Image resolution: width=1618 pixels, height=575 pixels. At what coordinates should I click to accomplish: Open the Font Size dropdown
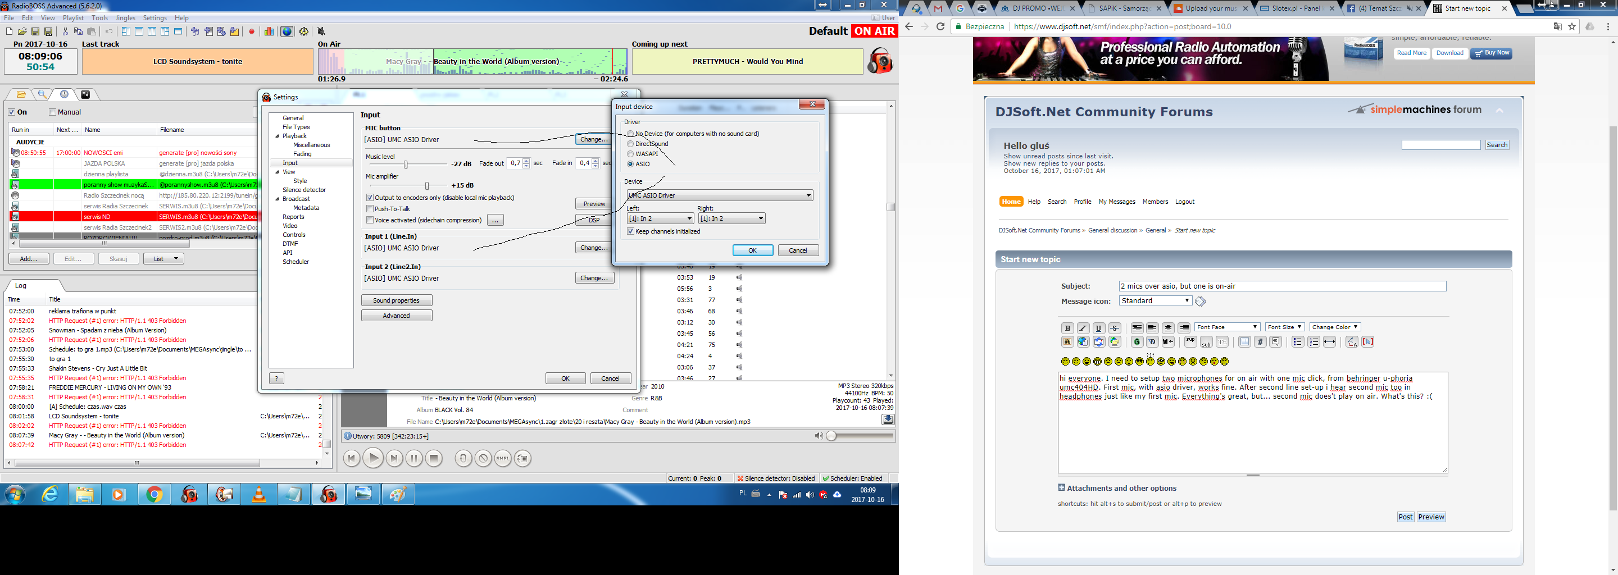coord(1285,327)
